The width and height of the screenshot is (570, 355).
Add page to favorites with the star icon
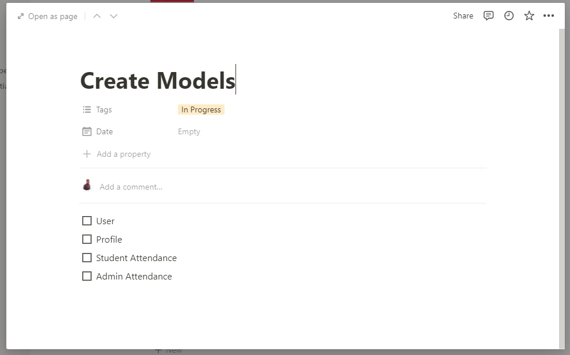tap(529, 16)
